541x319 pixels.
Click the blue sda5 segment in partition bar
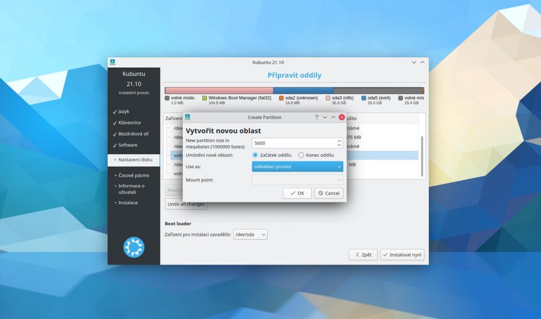click(303, 91)
